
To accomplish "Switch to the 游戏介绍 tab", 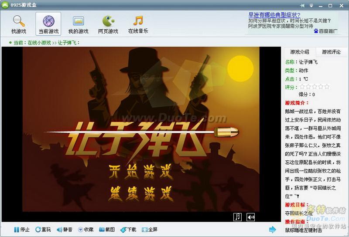I will pyautogui.click(x=300, y=52).
